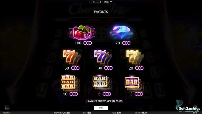Click the BACK button
This screenshot has width=202, height=114.
click(x=101, y=108)
